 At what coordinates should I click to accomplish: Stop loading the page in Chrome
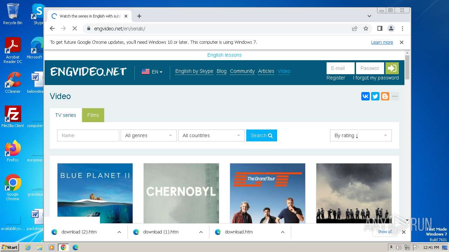[x=75, y=29]
